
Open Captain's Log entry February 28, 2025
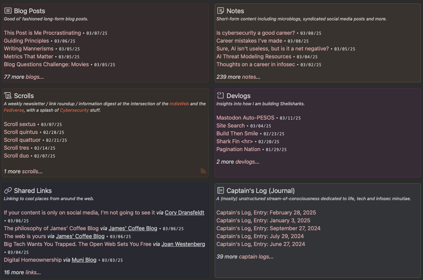point(266,213)
